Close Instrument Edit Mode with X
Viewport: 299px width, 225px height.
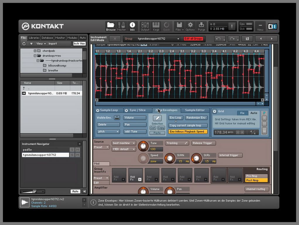click(115, 39)
